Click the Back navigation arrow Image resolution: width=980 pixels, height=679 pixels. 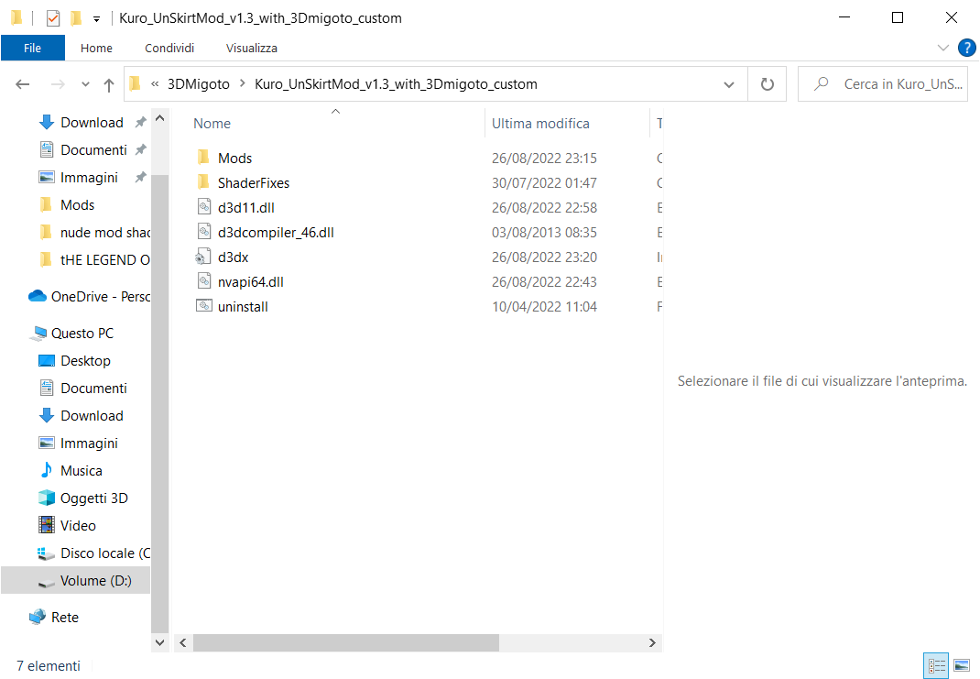coord(23,84)
